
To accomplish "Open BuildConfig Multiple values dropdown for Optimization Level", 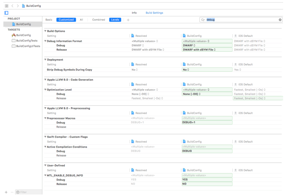I will point(207,90).
